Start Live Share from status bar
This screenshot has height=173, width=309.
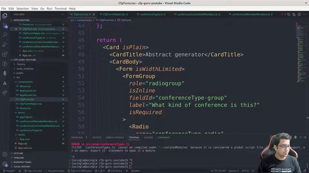tap(115, 171)
